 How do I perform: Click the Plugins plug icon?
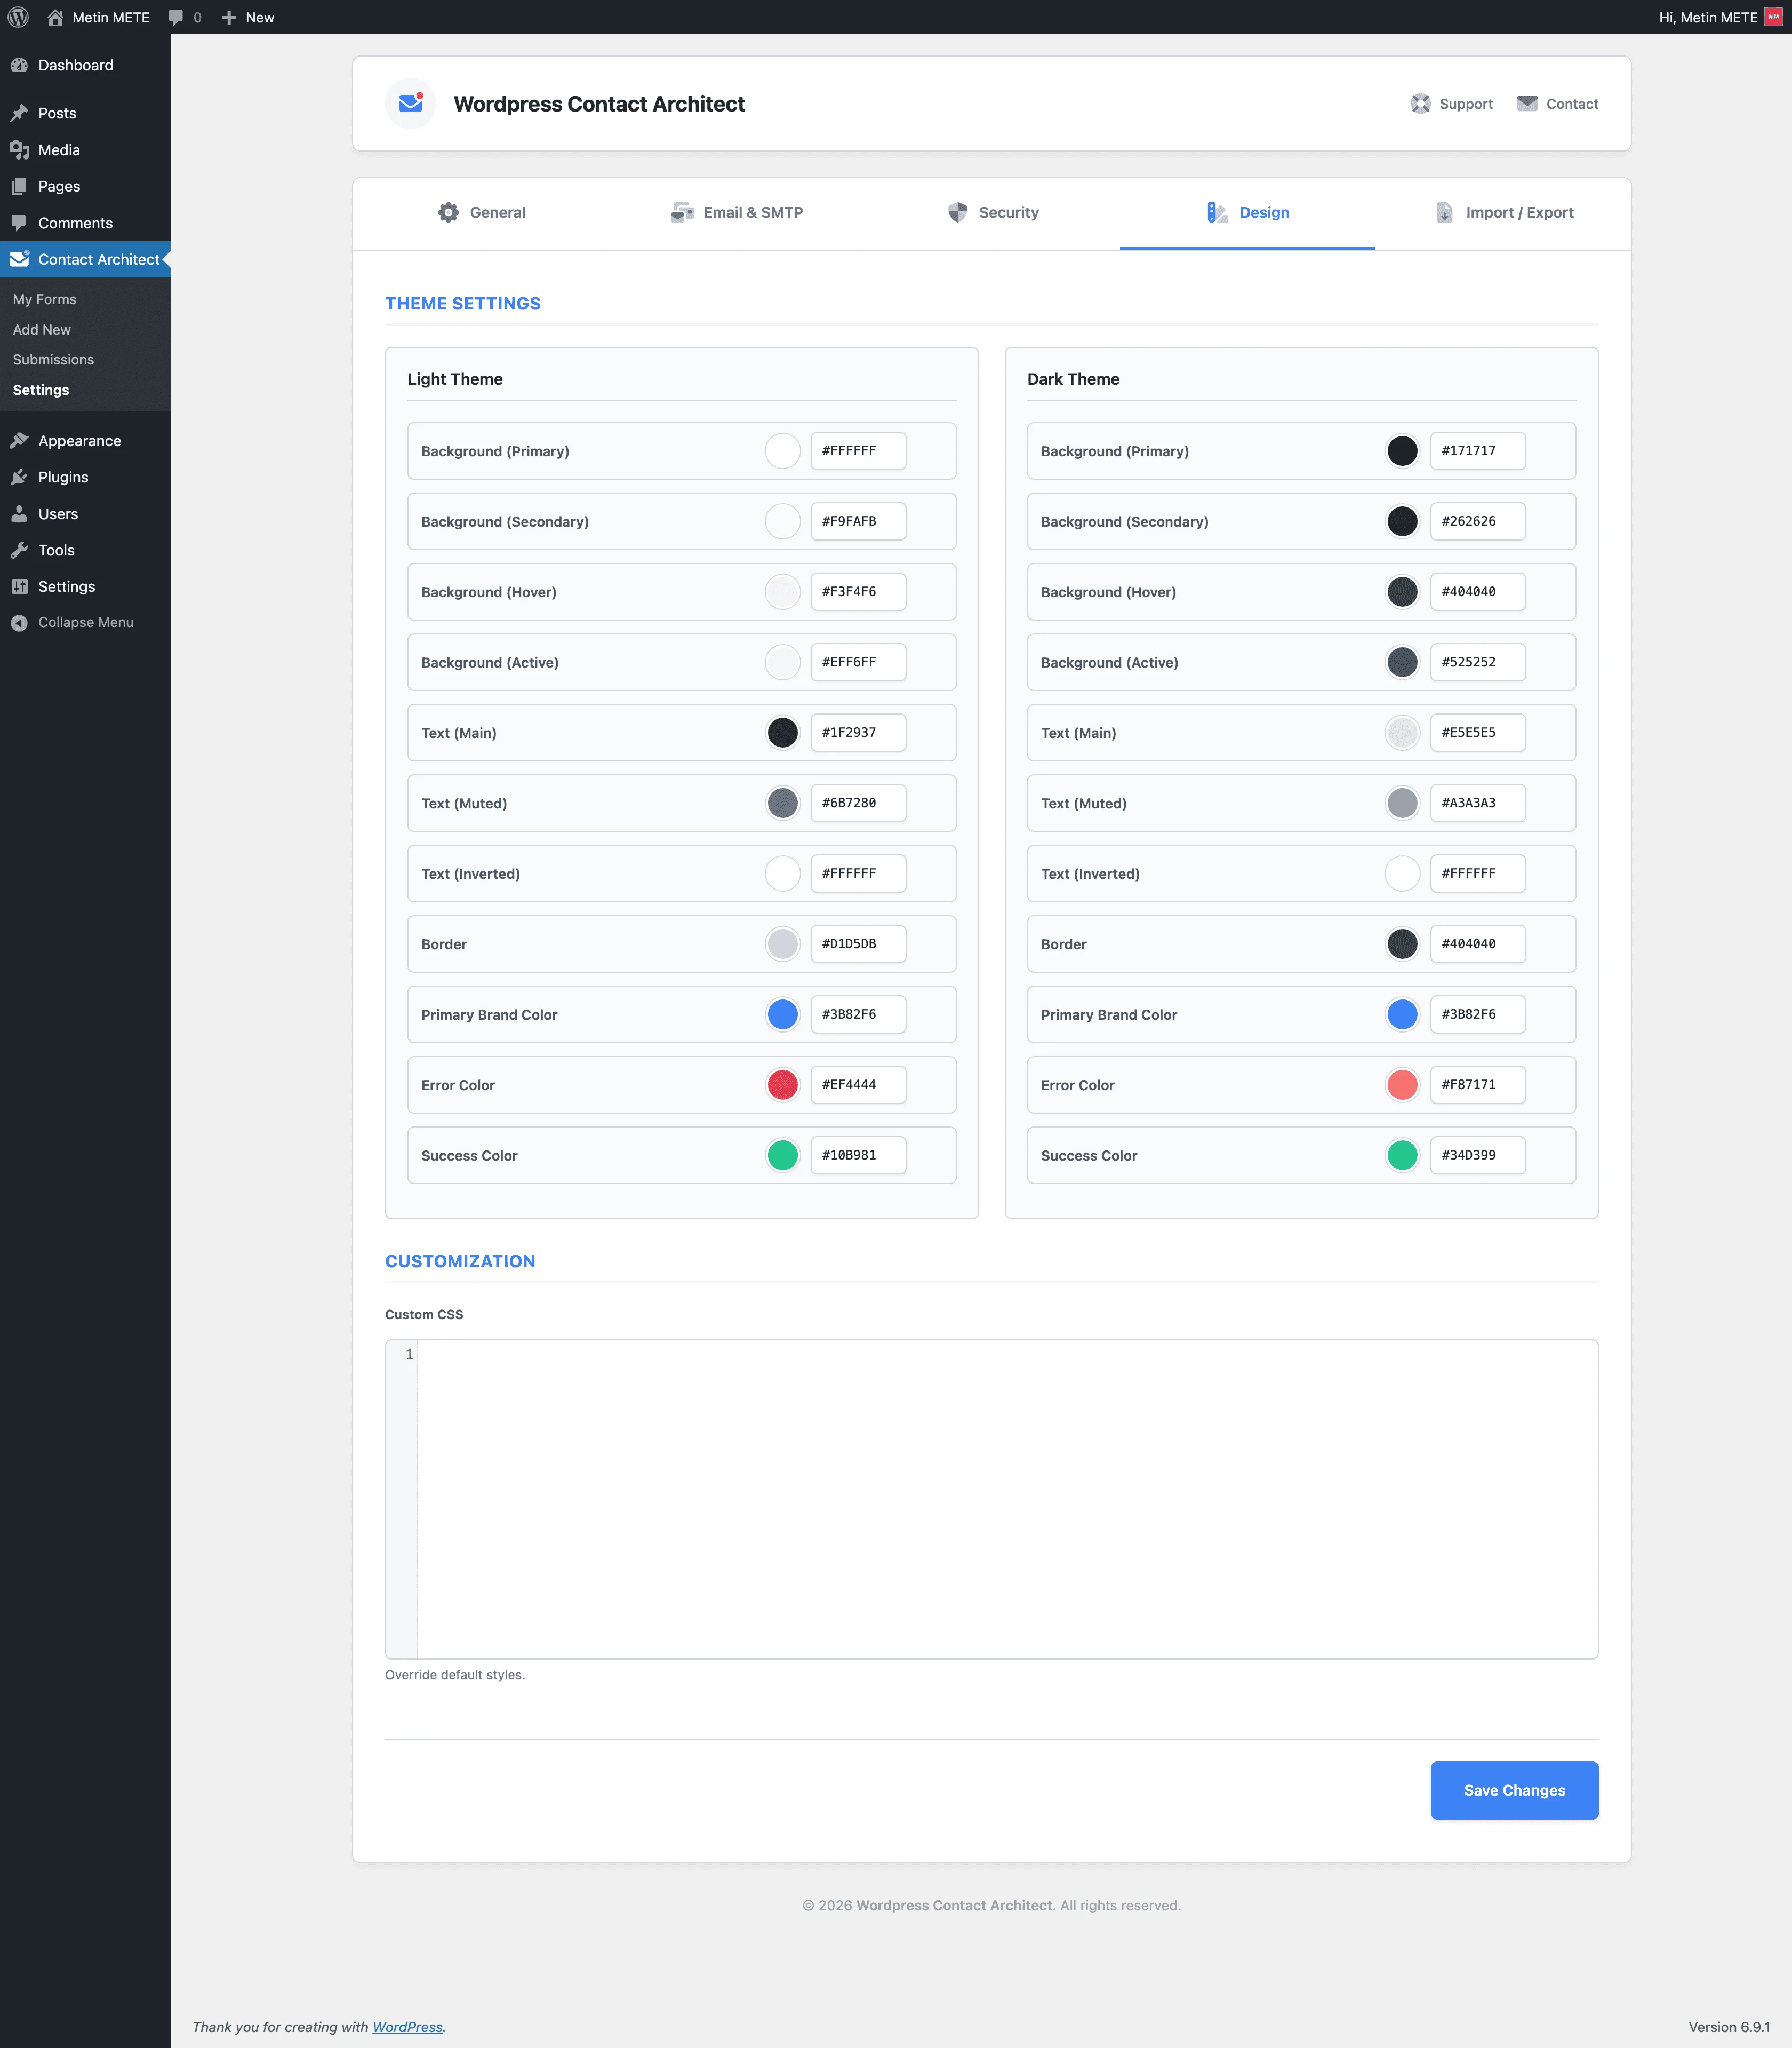[19, 477]
